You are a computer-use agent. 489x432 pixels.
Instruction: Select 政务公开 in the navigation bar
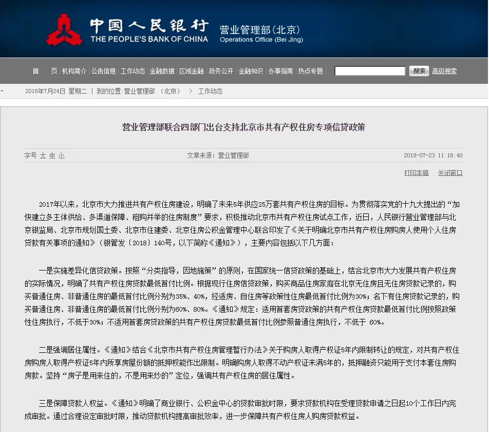221,71
